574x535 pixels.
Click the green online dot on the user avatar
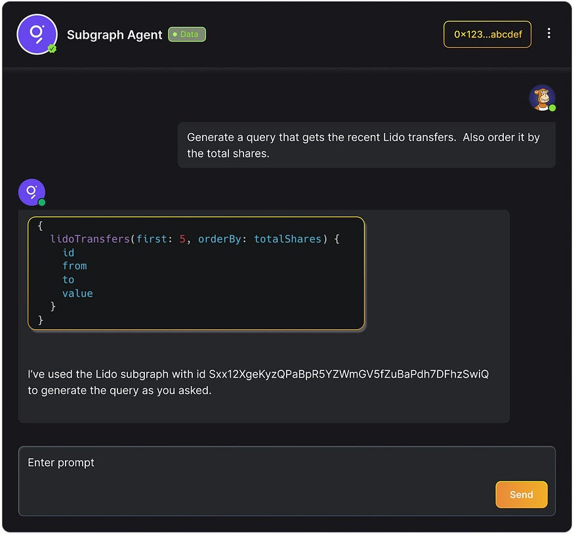(x=553, y=108)
